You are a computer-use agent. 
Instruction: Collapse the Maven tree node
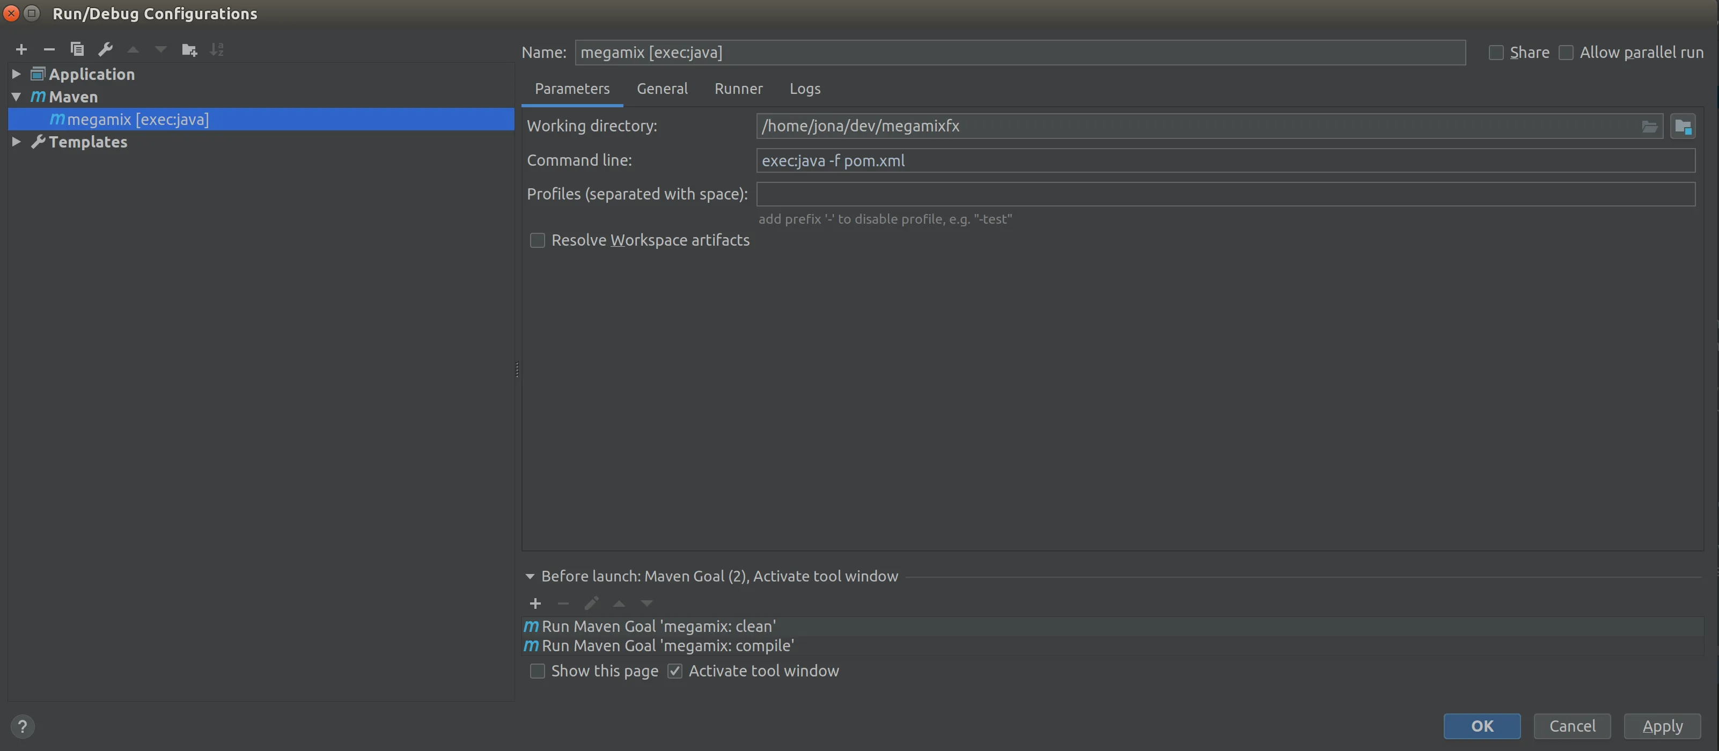point(17,97)
